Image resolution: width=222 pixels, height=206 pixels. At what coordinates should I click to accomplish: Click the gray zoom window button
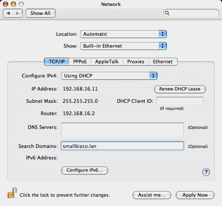tap(21, 4)
